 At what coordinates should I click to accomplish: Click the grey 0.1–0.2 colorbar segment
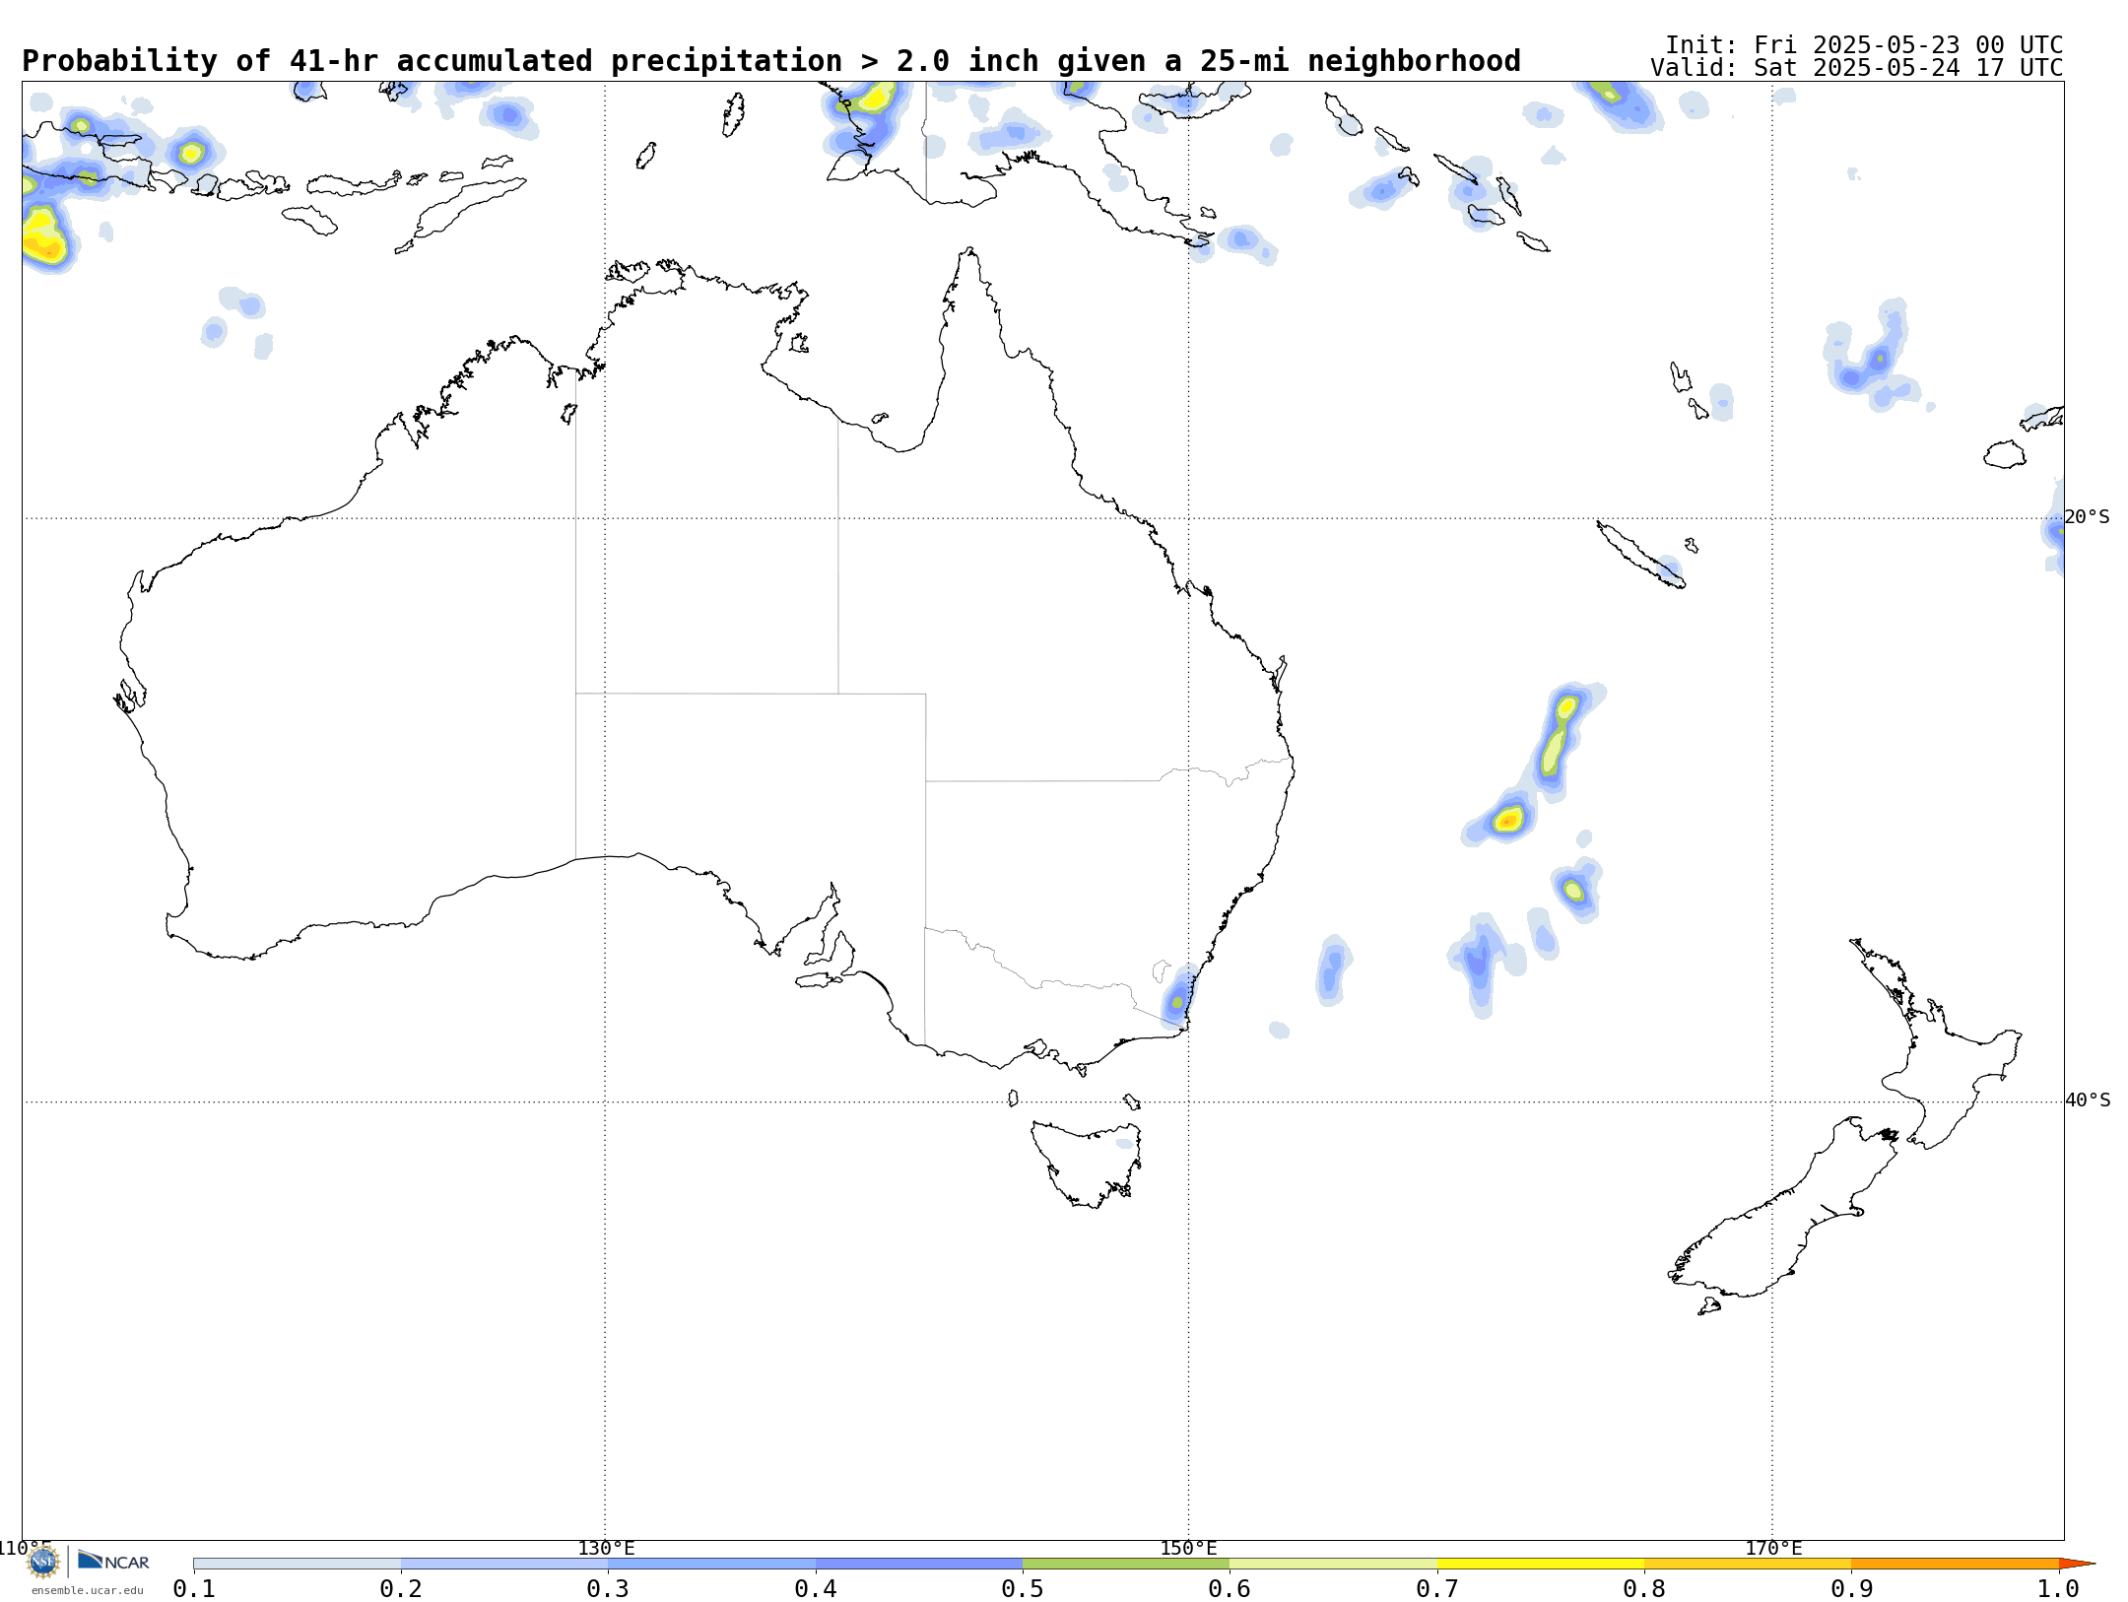tap(298, 1564)
